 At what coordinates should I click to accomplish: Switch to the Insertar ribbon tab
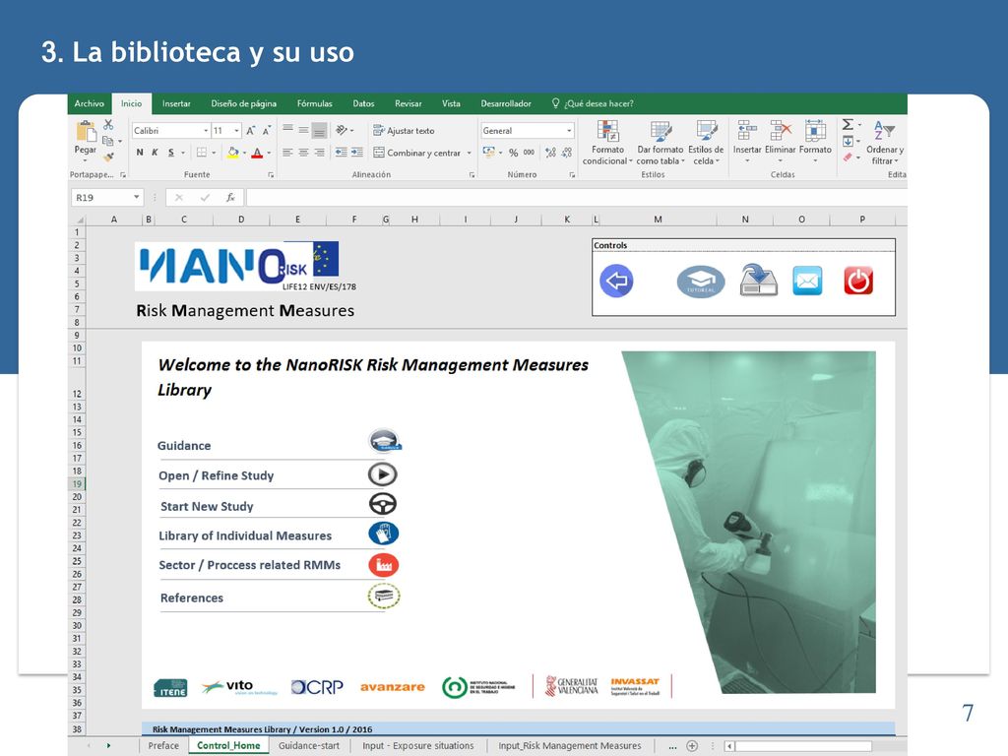click(176, 103)
